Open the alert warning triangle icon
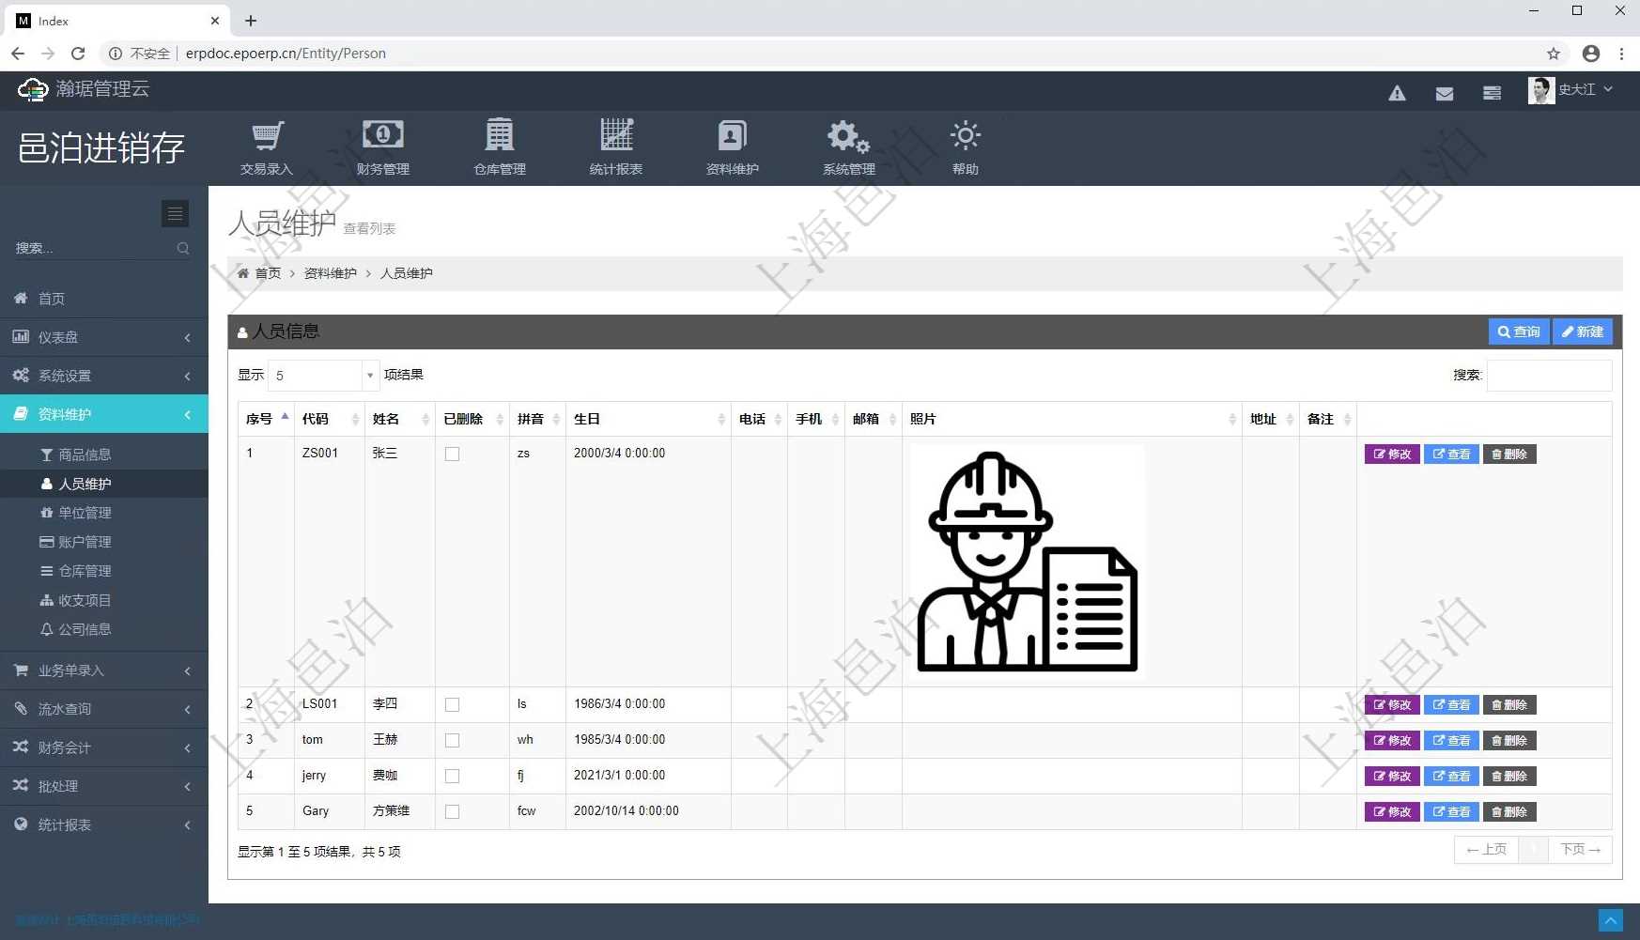1640x940 pixels. (1397, 93)
